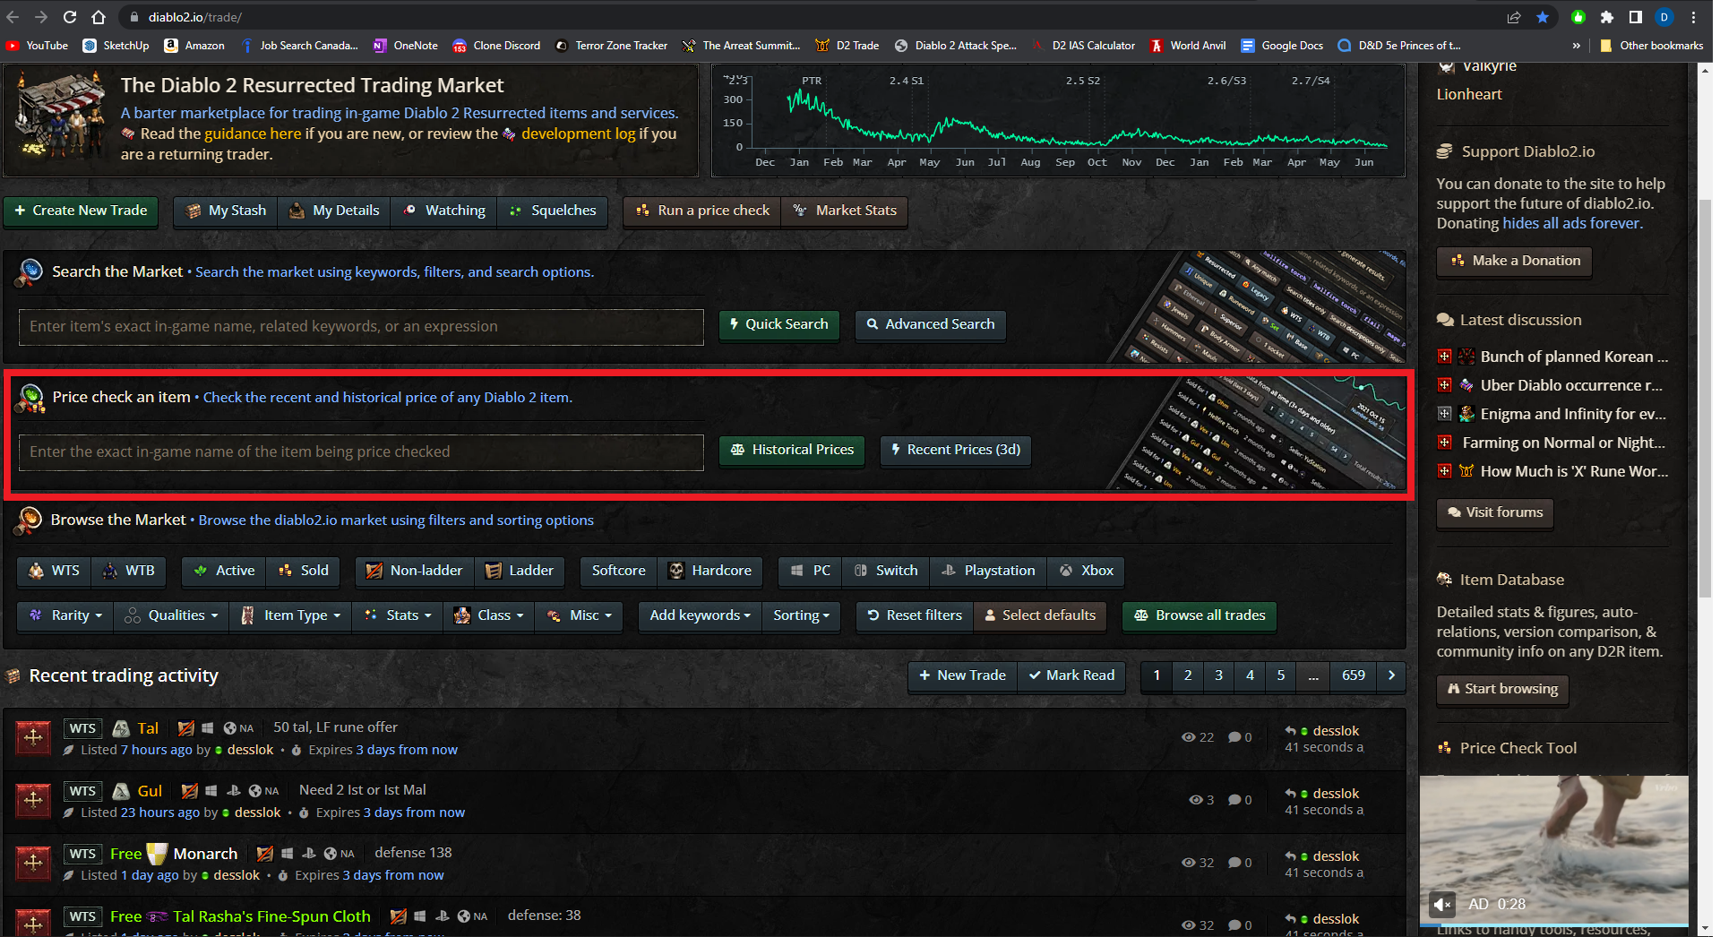Toggle the Hardcore filter
The width and height of the screenshot is (1720, 937).
(x=710, y=571)
